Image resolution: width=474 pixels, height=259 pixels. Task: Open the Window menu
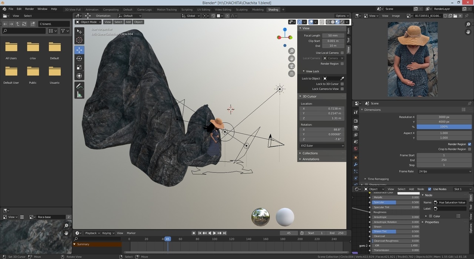pyautogui.click(x=42, y=9)
